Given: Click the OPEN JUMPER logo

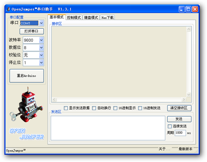Looking at the screenshot, I should 26,134.
